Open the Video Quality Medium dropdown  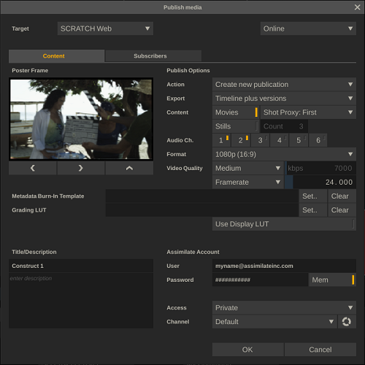click(x=247, y=168)
